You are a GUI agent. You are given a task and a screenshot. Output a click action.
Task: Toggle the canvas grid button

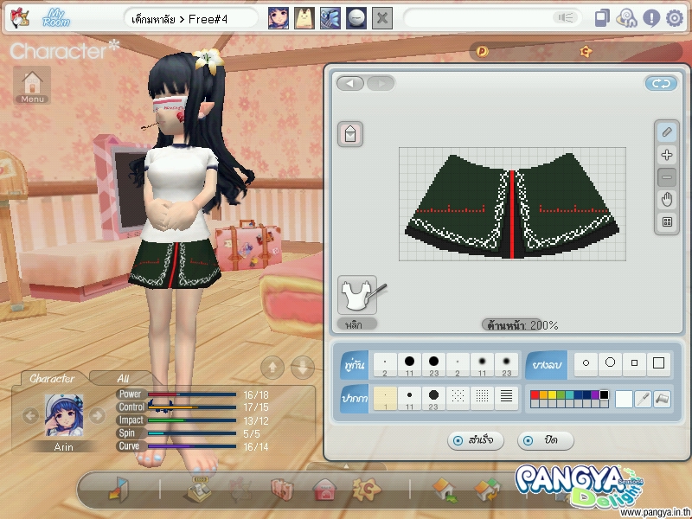(x=667, y=222)
